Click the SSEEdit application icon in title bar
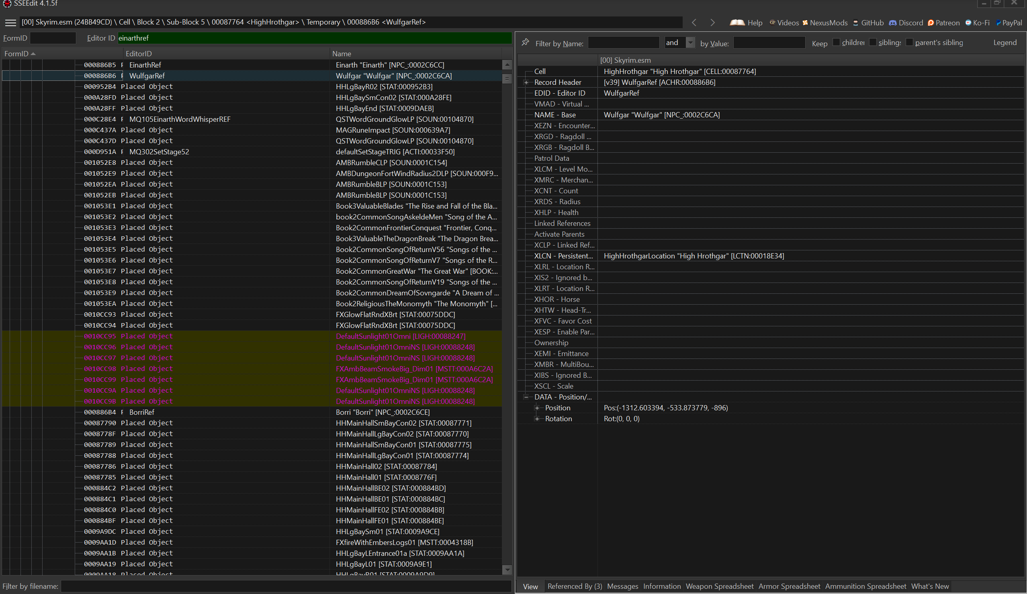The height and width of the screenshot is (594, 1027). [7, 4]
